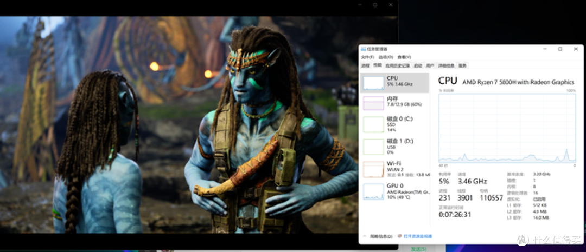Image resolution: width=586 pixels, height=252 pixels.
Task: Click the 5% utilization value under 利用率
Action: tap(444, 182)
